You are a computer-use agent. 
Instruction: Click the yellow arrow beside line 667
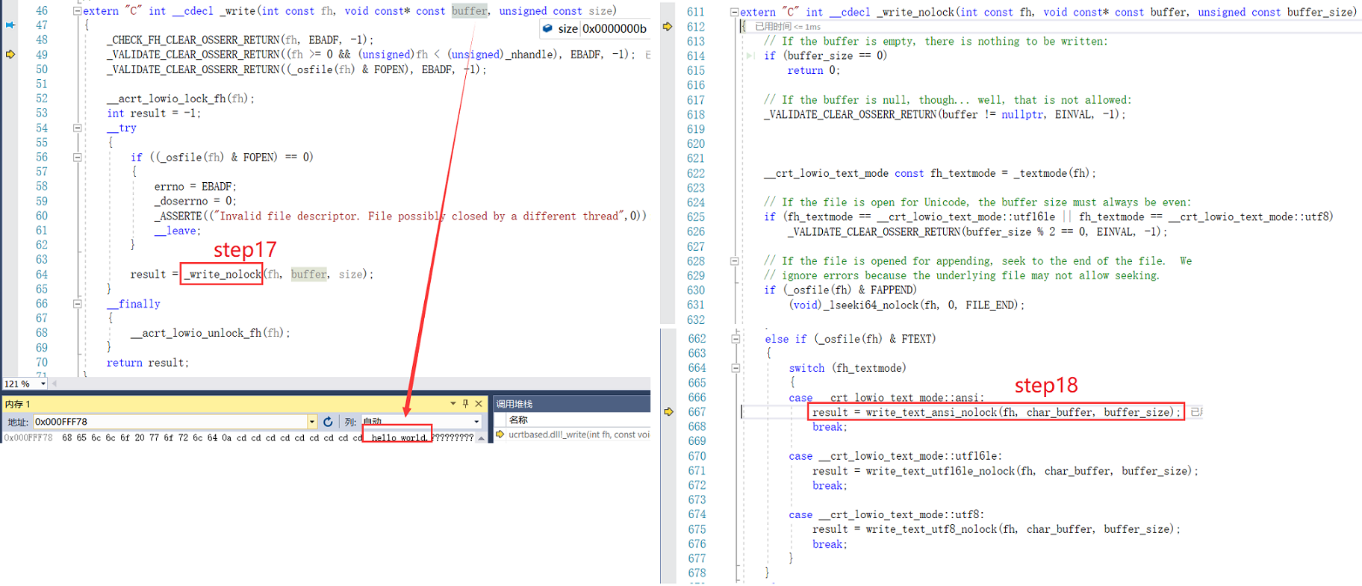[x=668, y=412]
